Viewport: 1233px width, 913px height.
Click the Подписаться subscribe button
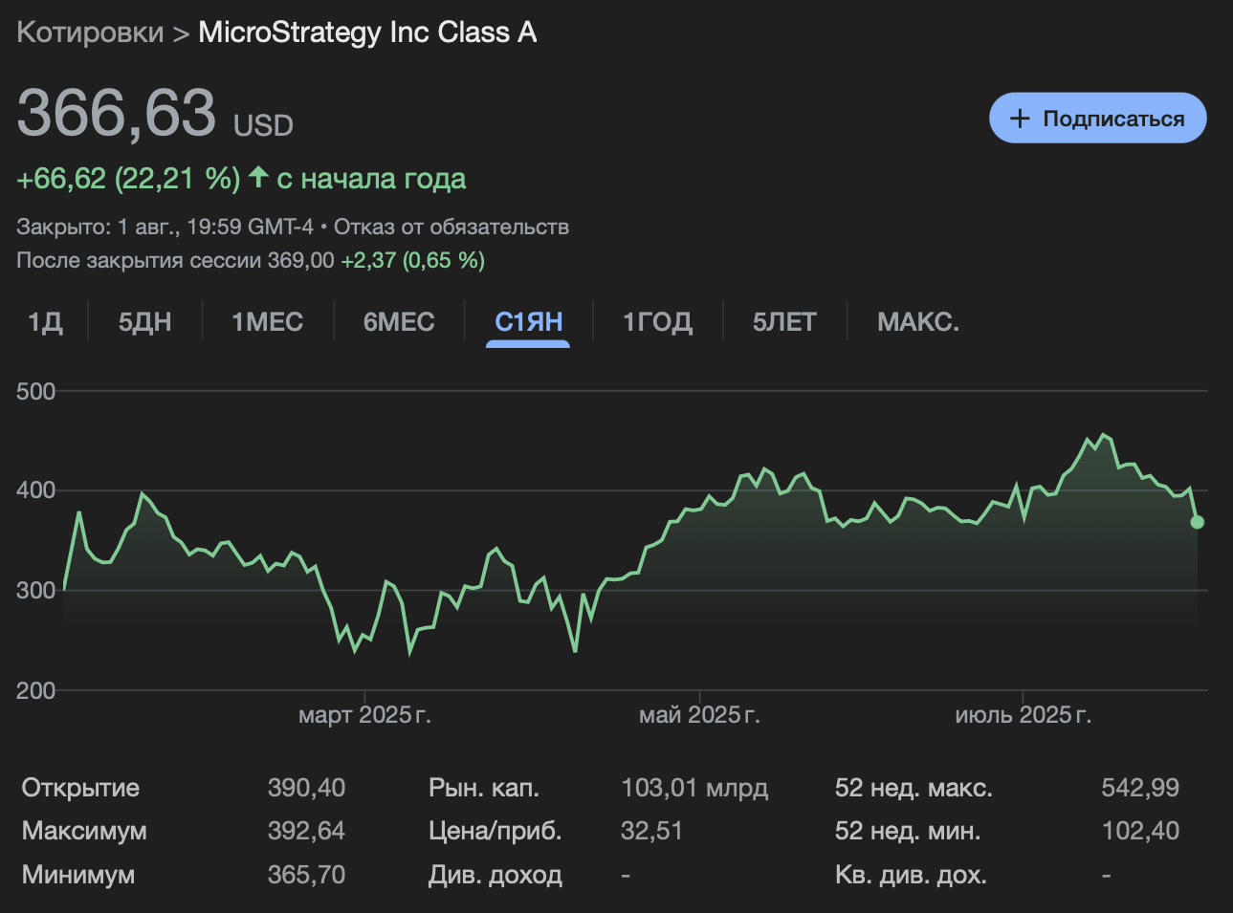1097,119
